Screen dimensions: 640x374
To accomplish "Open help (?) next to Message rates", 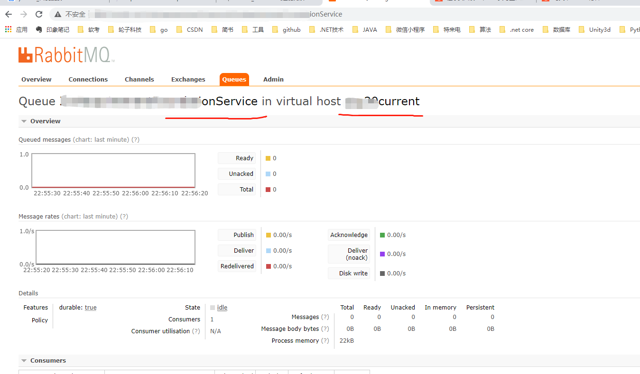I will click(124, 216).
